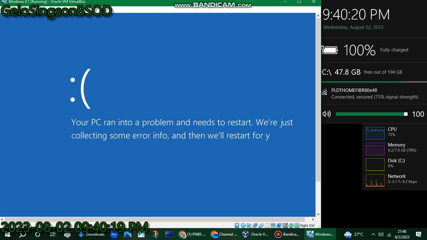This screenshot has height=240, width=427.
Task: Click the C:\ 47.8 GB free disk entry
Action: click(x=374, y=72)
